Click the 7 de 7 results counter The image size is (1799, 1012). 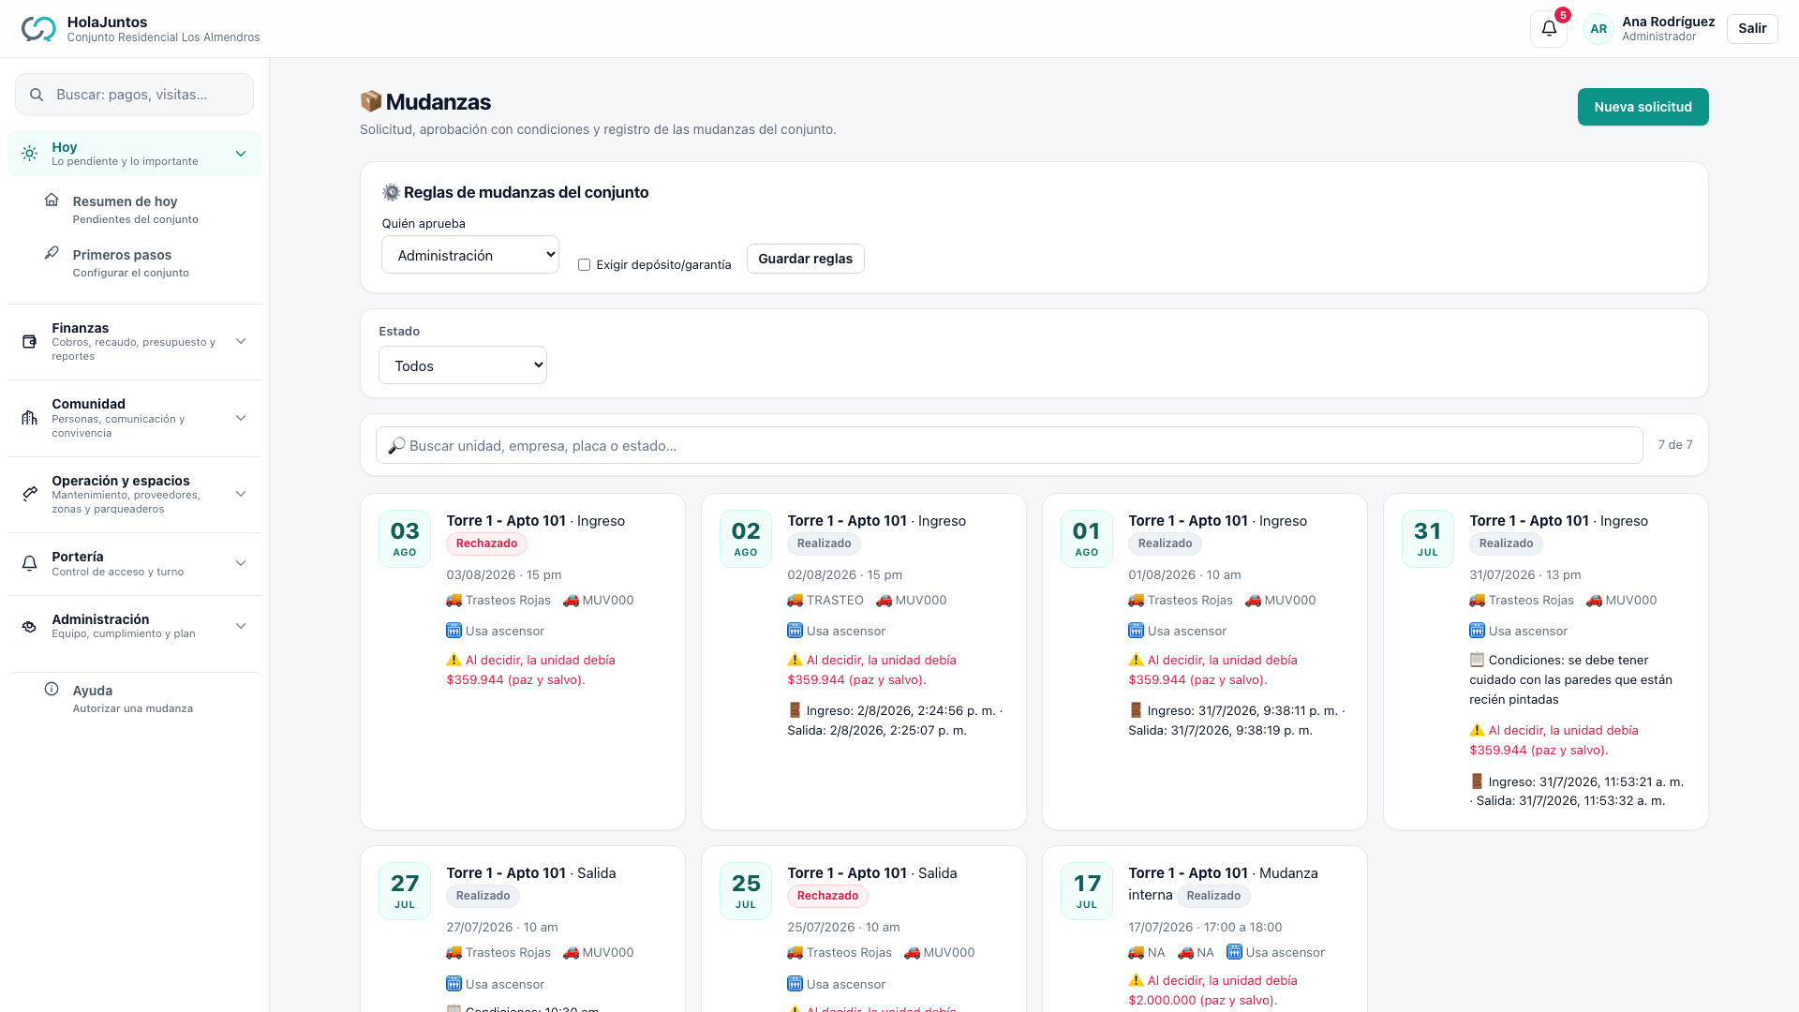tap(1675, 445)
